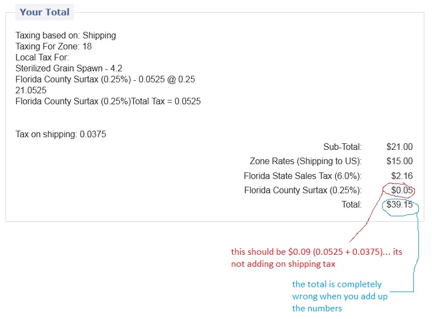The height and width of the screenshot is (319, 432).
Task: Click the 21.0525 value
Action: 31,91
